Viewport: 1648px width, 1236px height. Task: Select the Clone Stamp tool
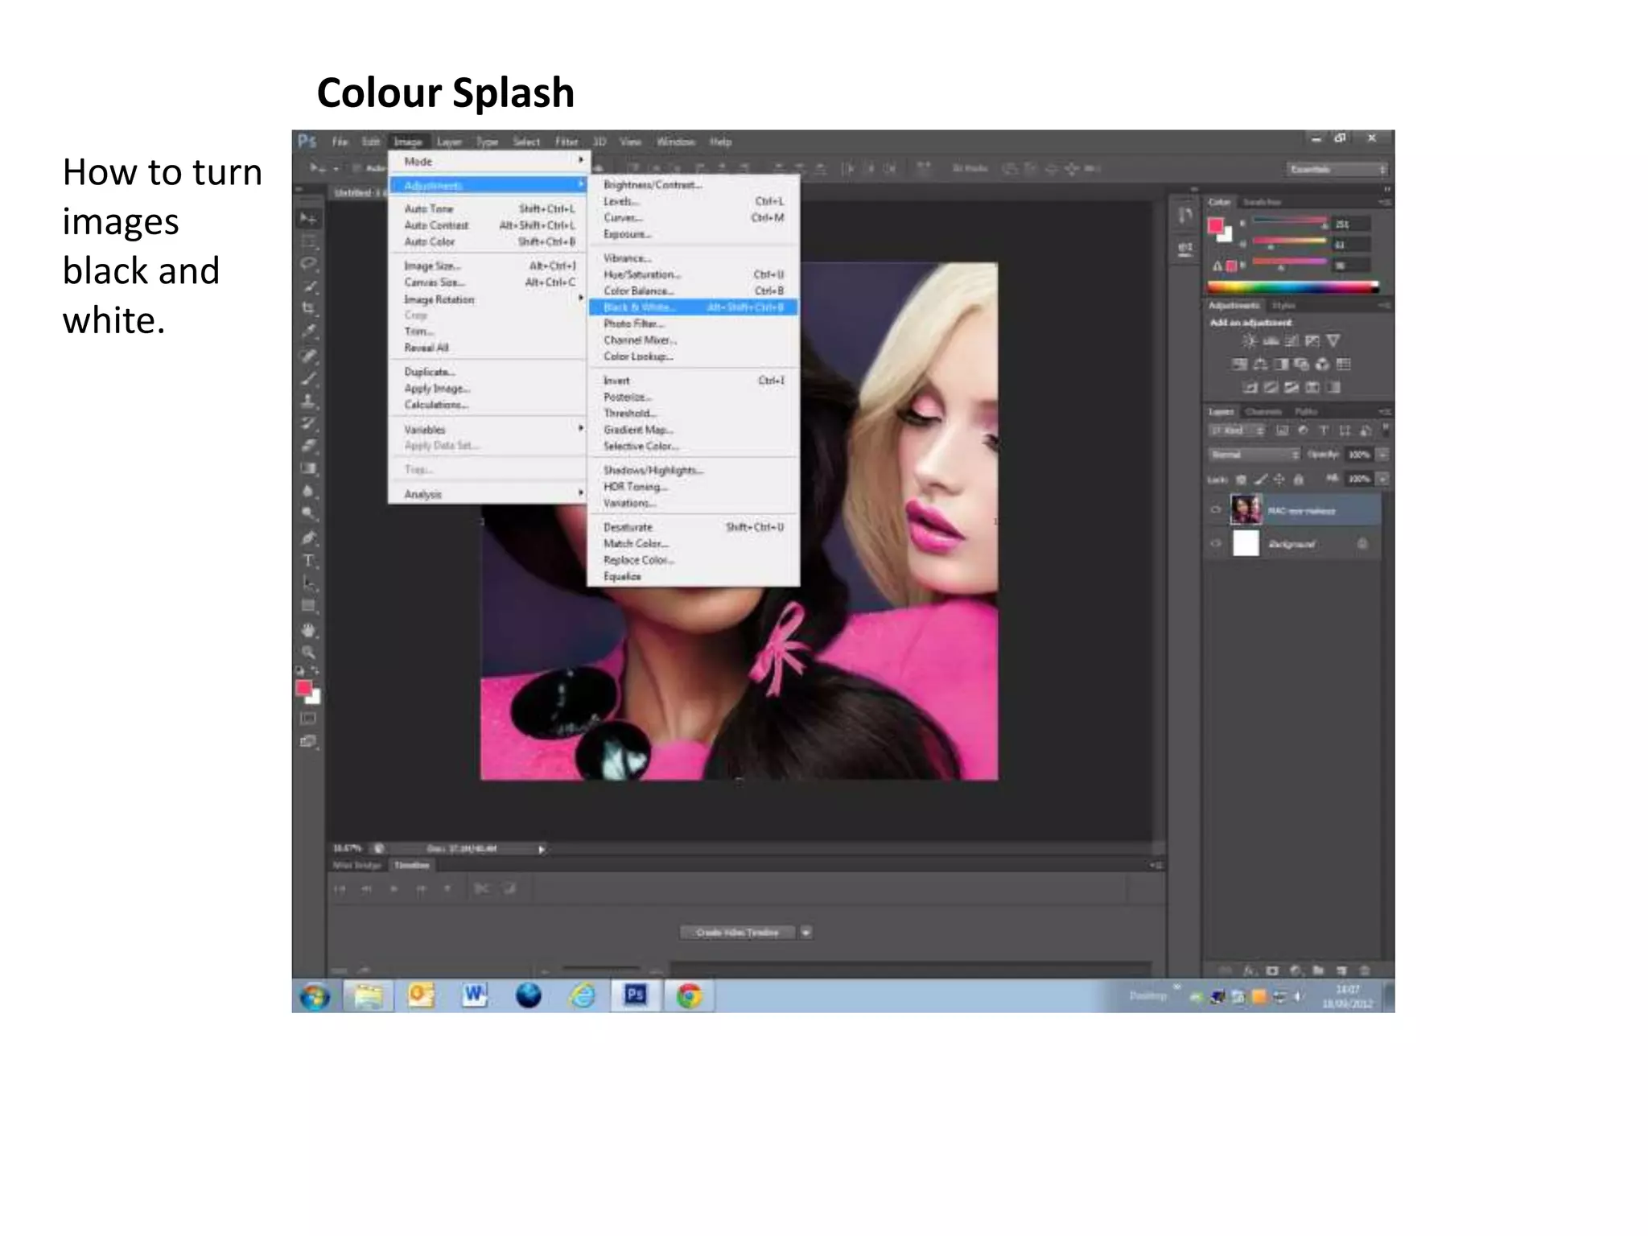pos(308,400)
